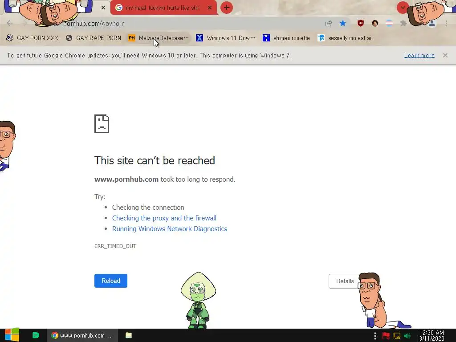Open File Explorer from the taskbar
The height and width of the screenshot is (342, 456).
pos(129,335)
